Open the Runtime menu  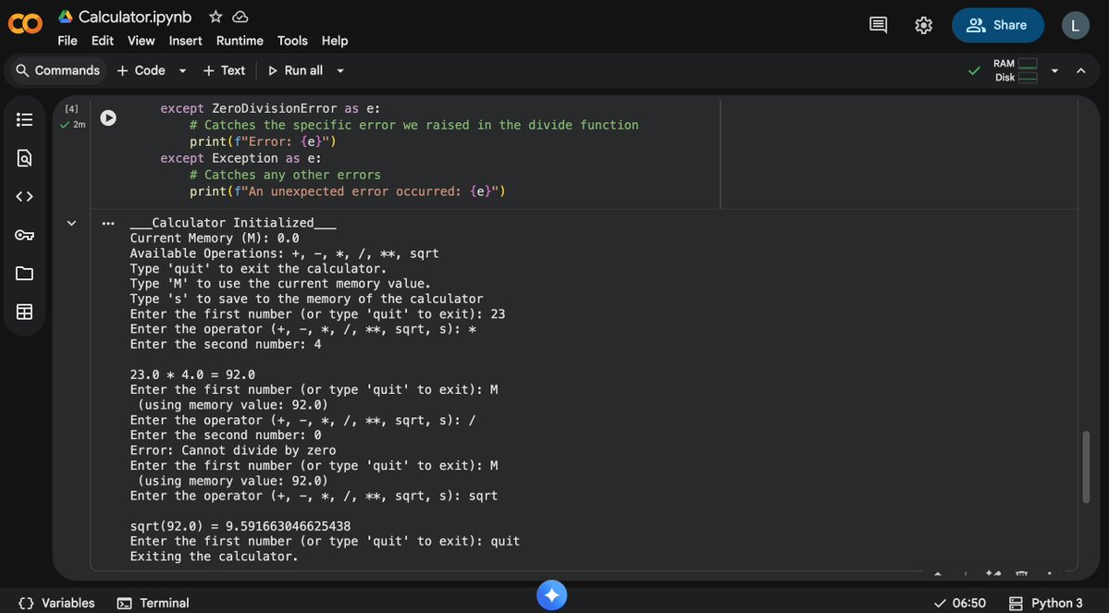point(239,41)
